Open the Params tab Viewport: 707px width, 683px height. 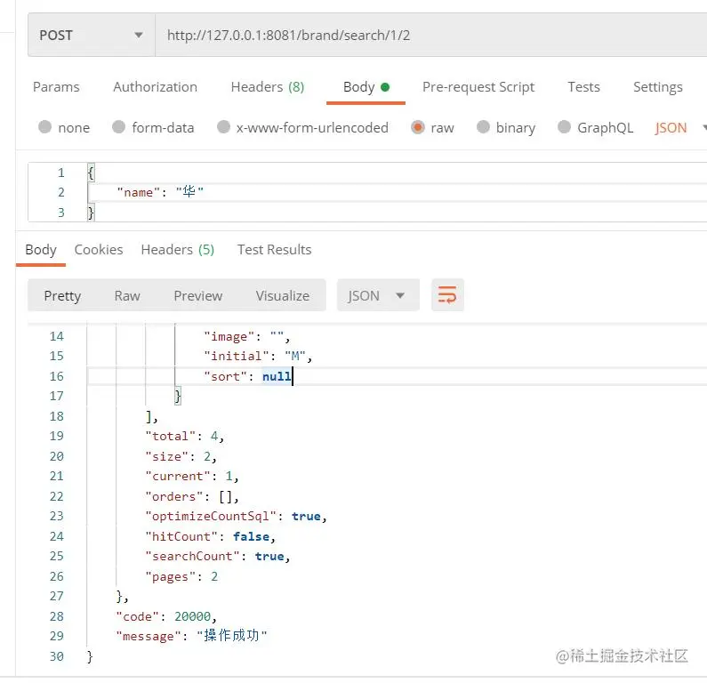pyautogui.click(x=56, y=86)
